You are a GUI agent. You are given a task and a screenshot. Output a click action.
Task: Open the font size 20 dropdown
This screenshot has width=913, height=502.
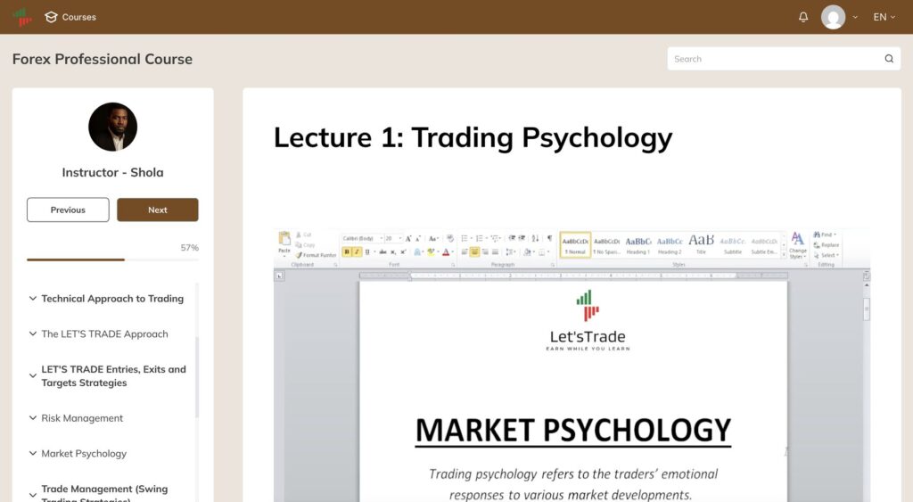coord(393,239)
